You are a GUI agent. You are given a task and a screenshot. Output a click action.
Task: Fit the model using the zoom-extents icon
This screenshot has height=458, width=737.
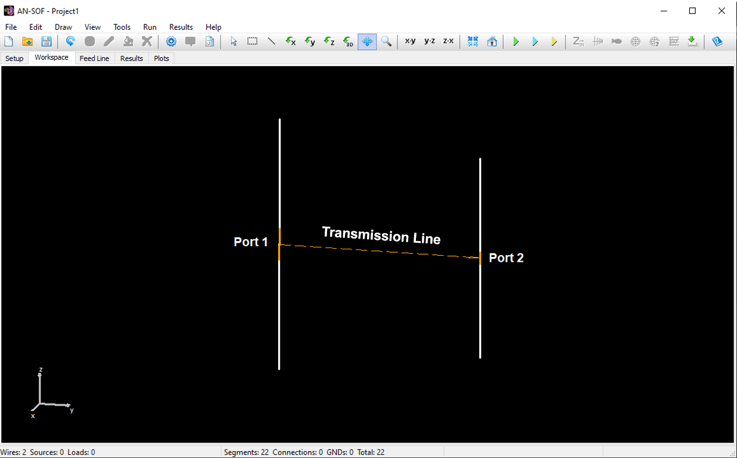coord(473,41)
